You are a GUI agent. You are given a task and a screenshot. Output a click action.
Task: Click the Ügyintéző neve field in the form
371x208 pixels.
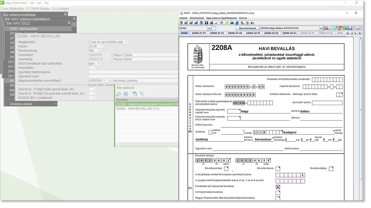point(248,149)
